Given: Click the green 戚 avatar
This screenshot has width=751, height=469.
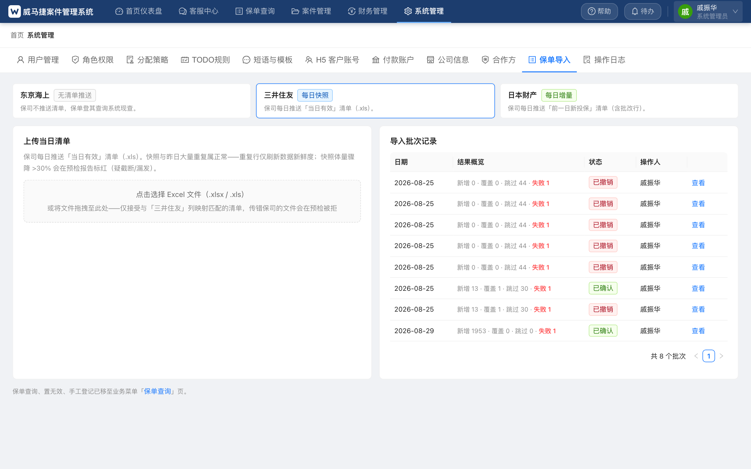Looking at the screenshot, I should (x=685, y=12).
